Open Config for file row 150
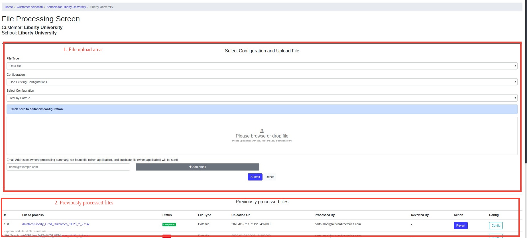The height and width of the screenshot is (238, 527). tap(496, 225)
